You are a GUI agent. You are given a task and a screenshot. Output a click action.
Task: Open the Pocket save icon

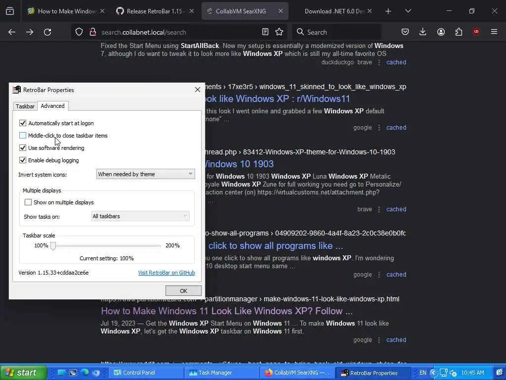tap(405, 32)
